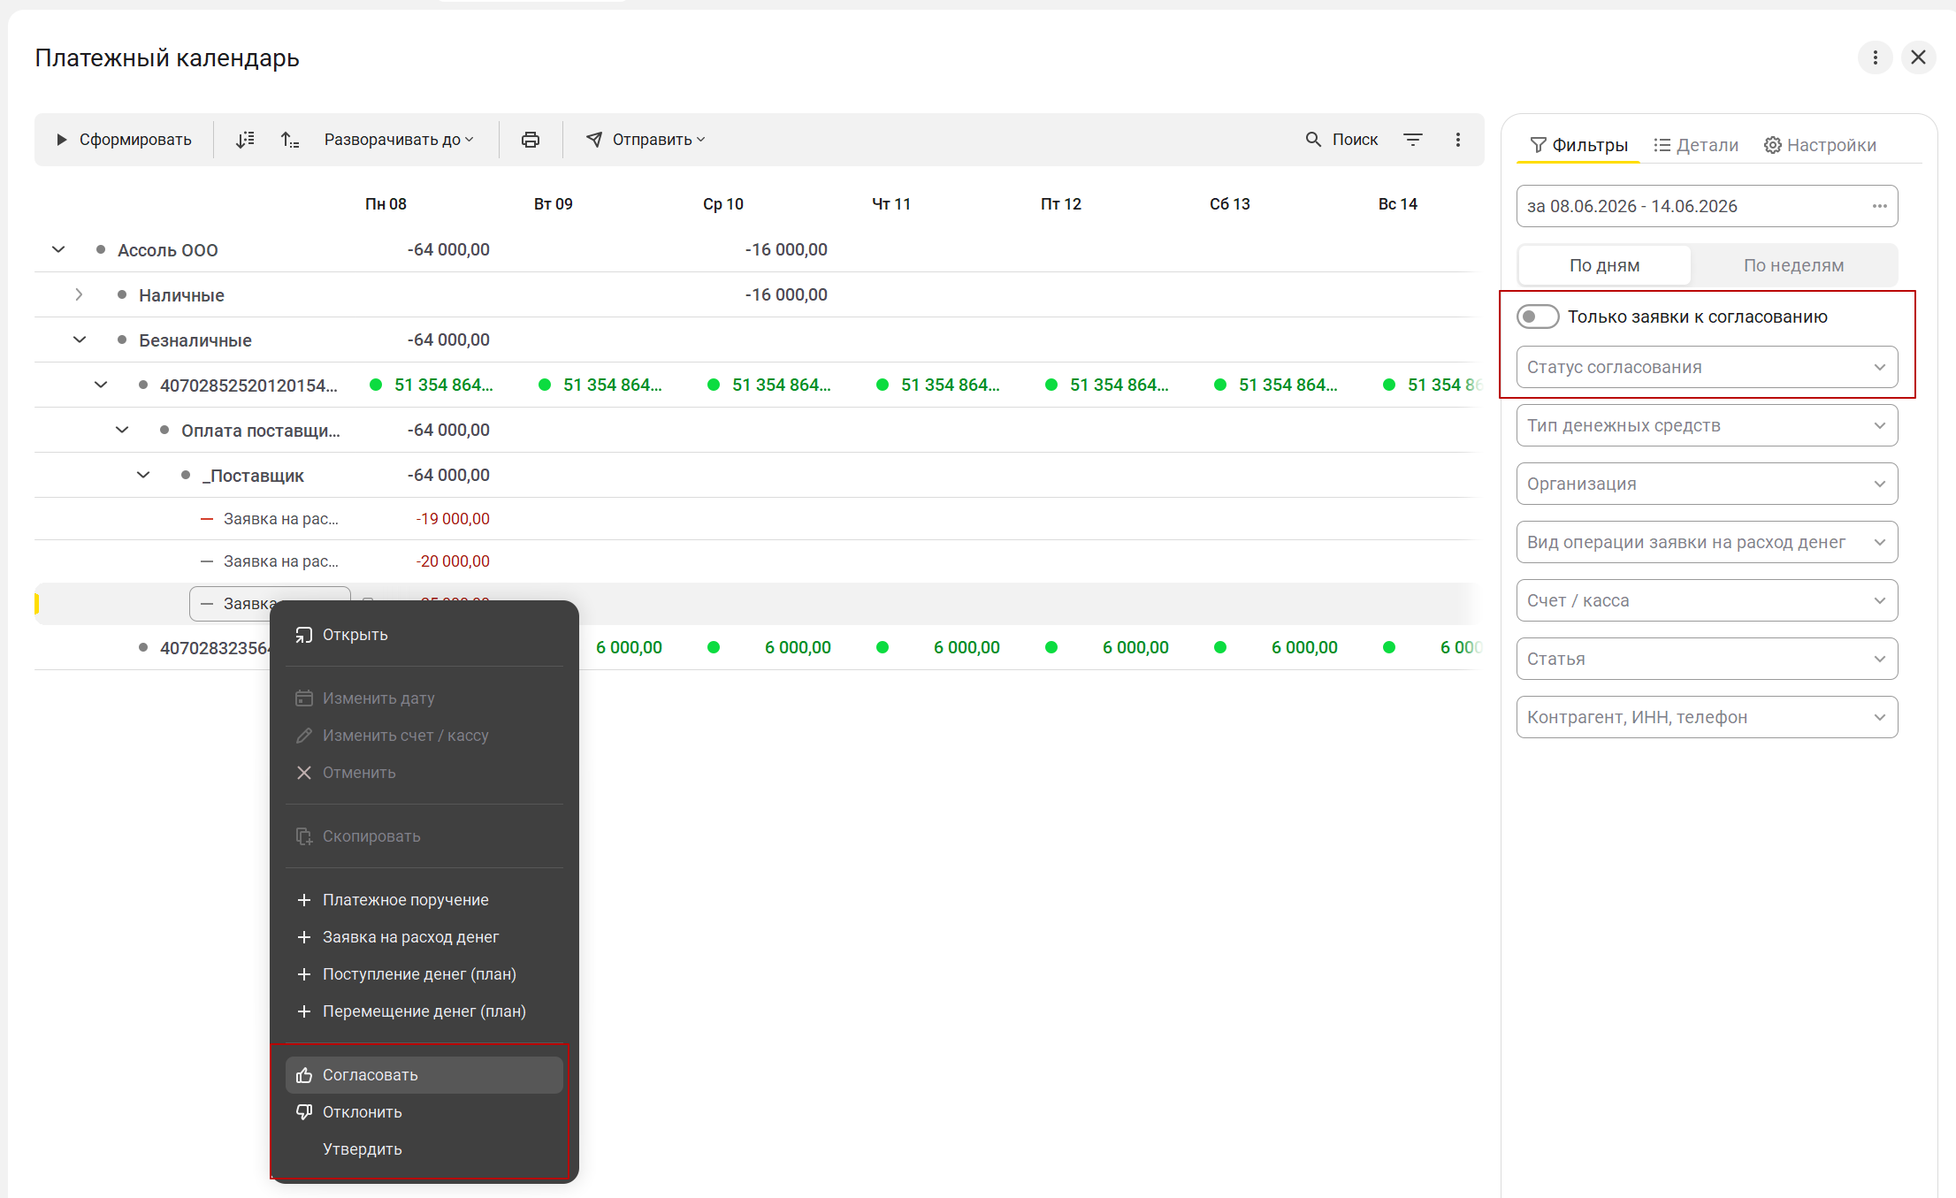This screenshot has width=1956, height=1198.
Task: Click the _Поставщик amount -64 000,00
Action: (448, 475)
